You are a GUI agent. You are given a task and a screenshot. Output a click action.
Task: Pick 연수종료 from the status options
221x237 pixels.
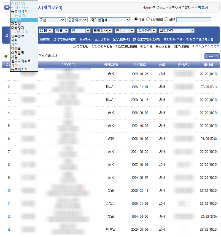coord(18,36)
